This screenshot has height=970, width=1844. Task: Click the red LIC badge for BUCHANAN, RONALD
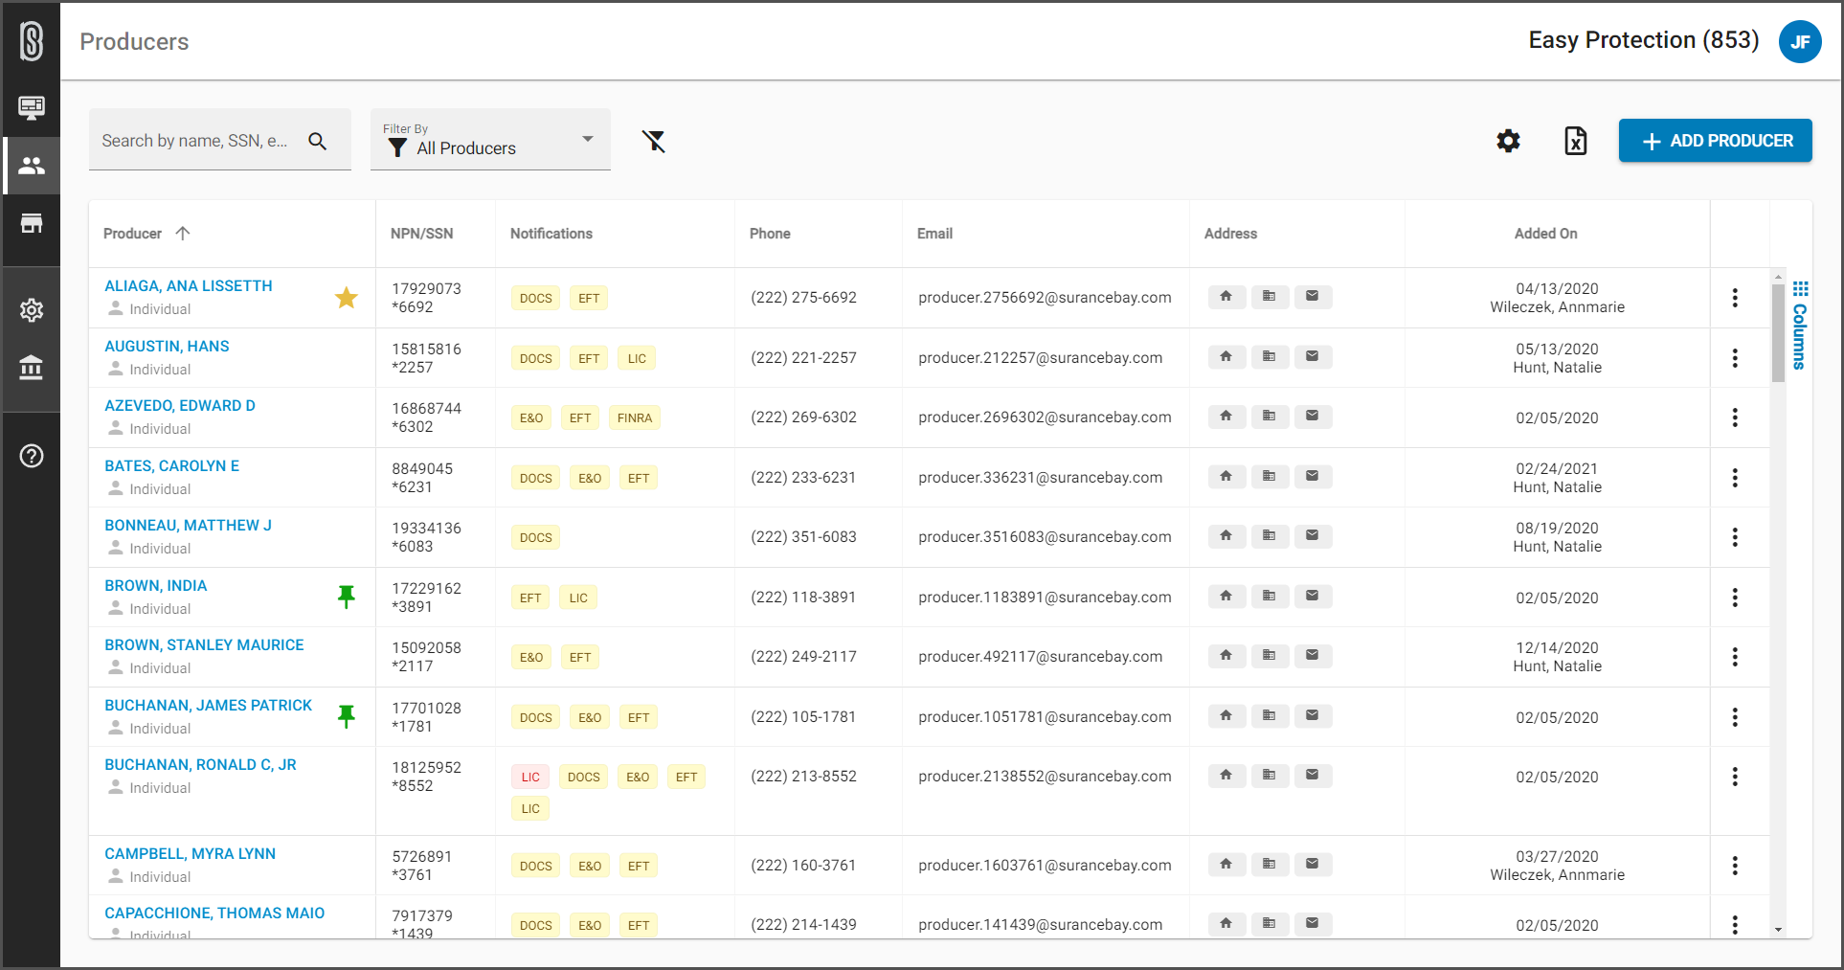530,777
